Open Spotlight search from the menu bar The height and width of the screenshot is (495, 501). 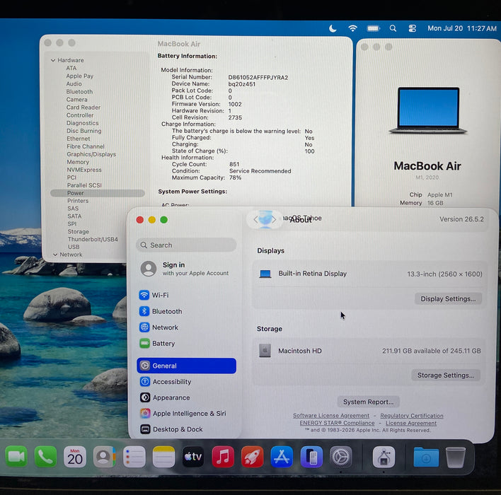click(393, 28)
